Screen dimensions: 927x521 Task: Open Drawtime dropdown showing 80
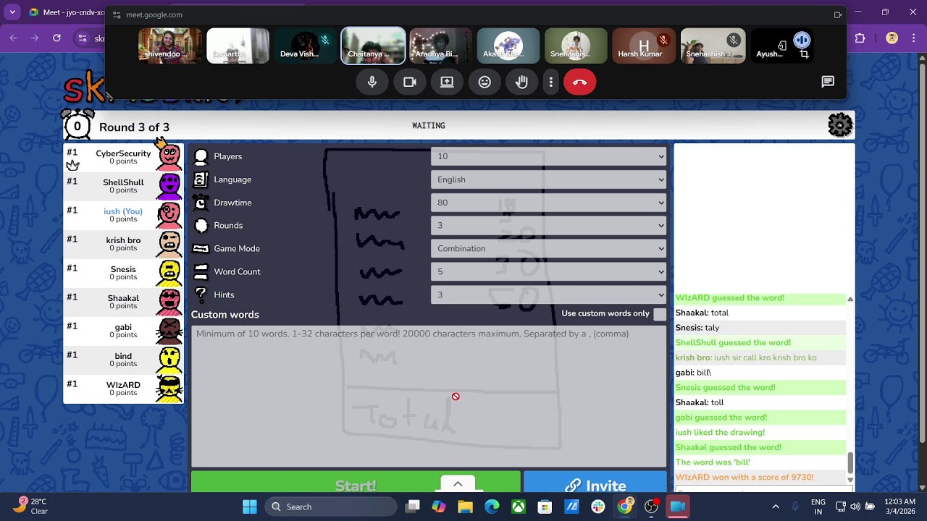coord(548,203)
